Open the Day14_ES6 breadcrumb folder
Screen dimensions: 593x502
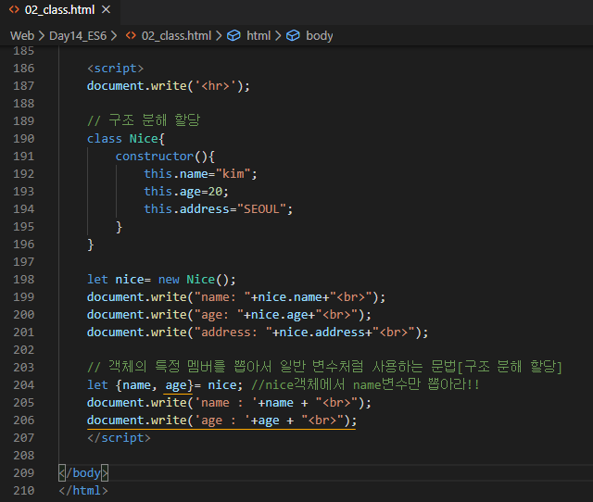coord(78,36)
